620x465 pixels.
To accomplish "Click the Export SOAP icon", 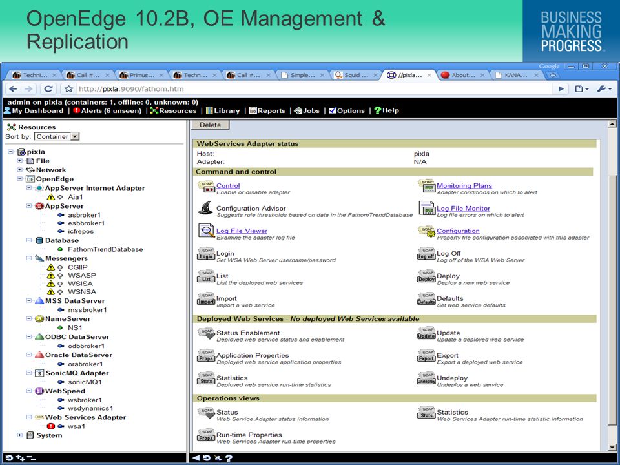I will tap(427, 356).
